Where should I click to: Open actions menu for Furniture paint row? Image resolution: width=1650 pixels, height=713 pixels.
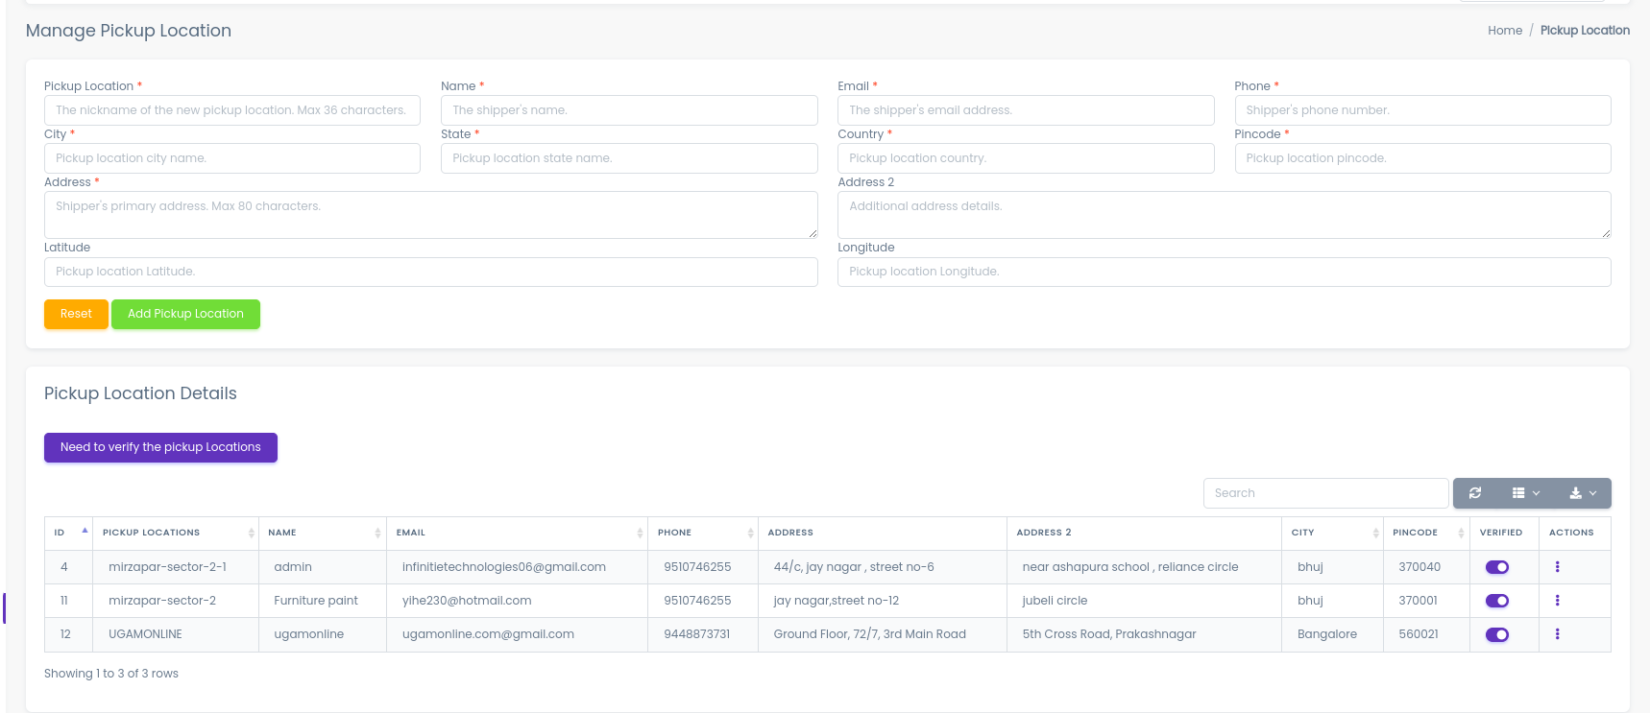[x=1557, y=601]
